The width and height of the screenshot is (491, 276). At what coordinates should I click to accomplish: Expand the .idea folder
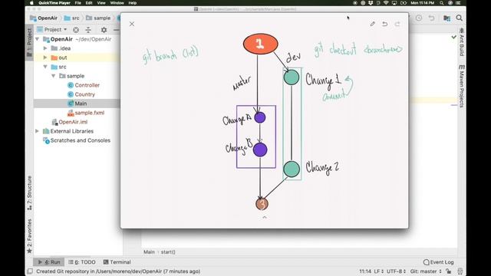click(x=45, y=48)
